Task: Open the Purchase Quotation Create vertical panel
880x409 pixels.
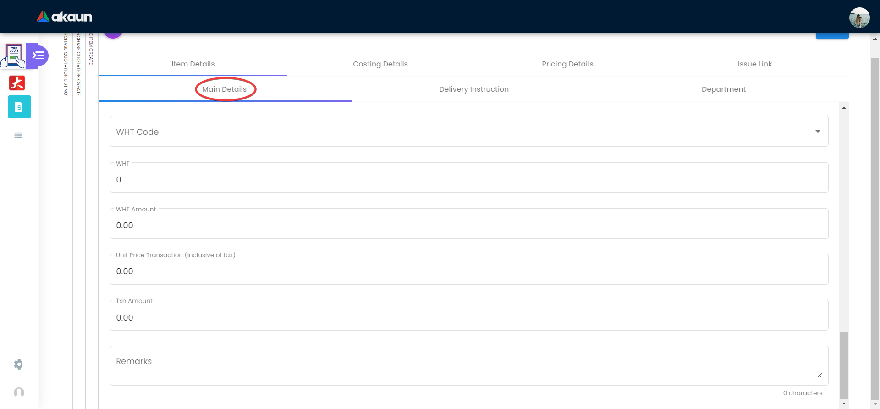Action: point(78,64)
